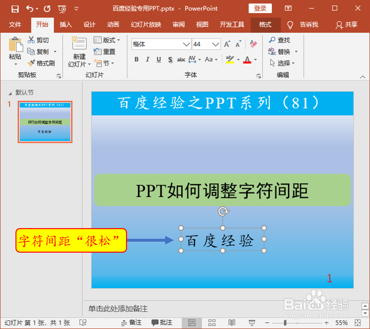The image size is (370, 329).
Task: Apply the yellow text highlight color
Action: point(230,59)
